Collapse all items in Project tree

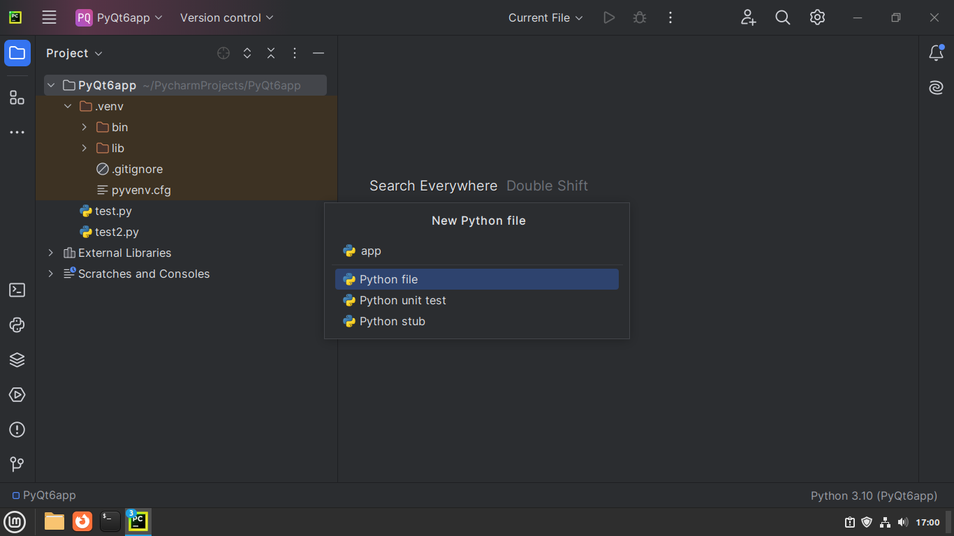pos(271,53)
